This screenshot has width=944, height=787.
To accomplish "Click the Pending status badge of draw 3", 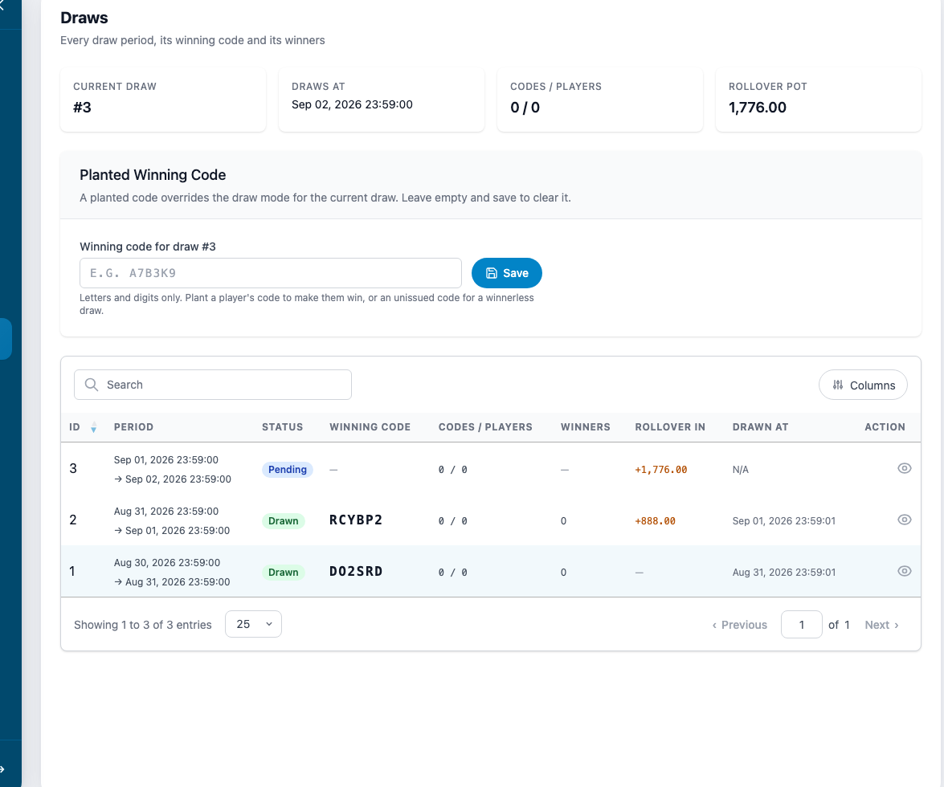I will 287,469.
